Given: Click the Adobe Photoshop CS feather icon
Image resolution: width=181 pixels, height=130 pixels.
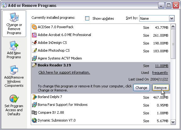Looking at the screenshot, I should 34,50.
